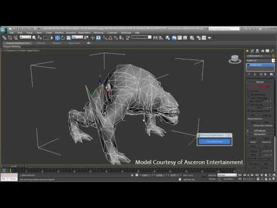
Task: Click the Key Filters button
Action: [x=229, y=179]
